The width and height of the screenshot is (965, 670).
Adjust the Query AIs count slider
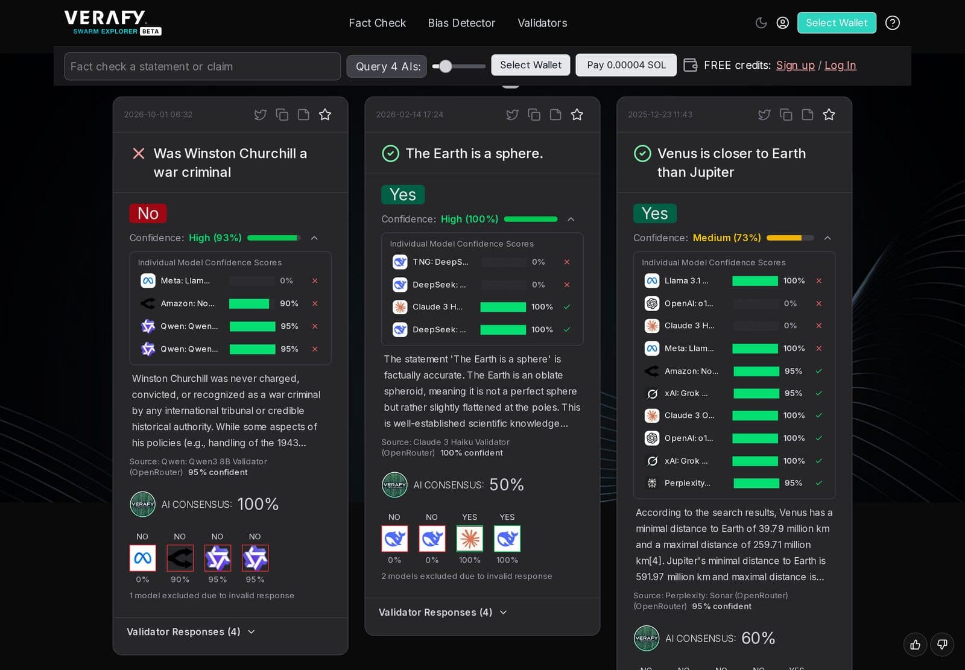point(459,66)
